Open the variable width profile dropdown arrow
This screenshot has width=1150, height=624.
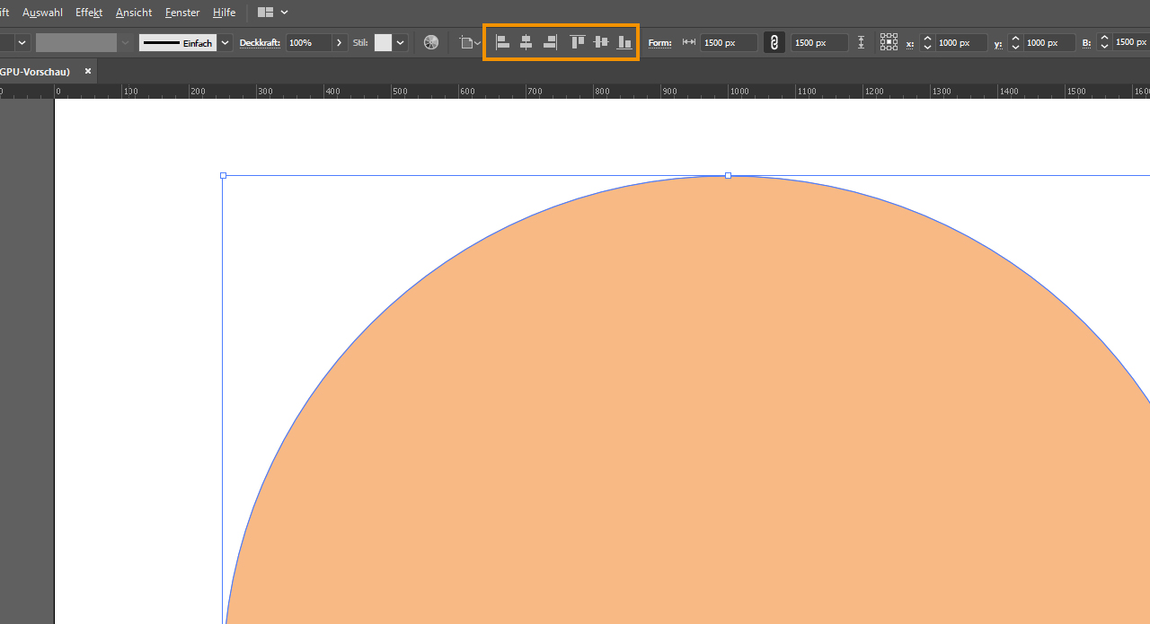(x=125, y=42)
